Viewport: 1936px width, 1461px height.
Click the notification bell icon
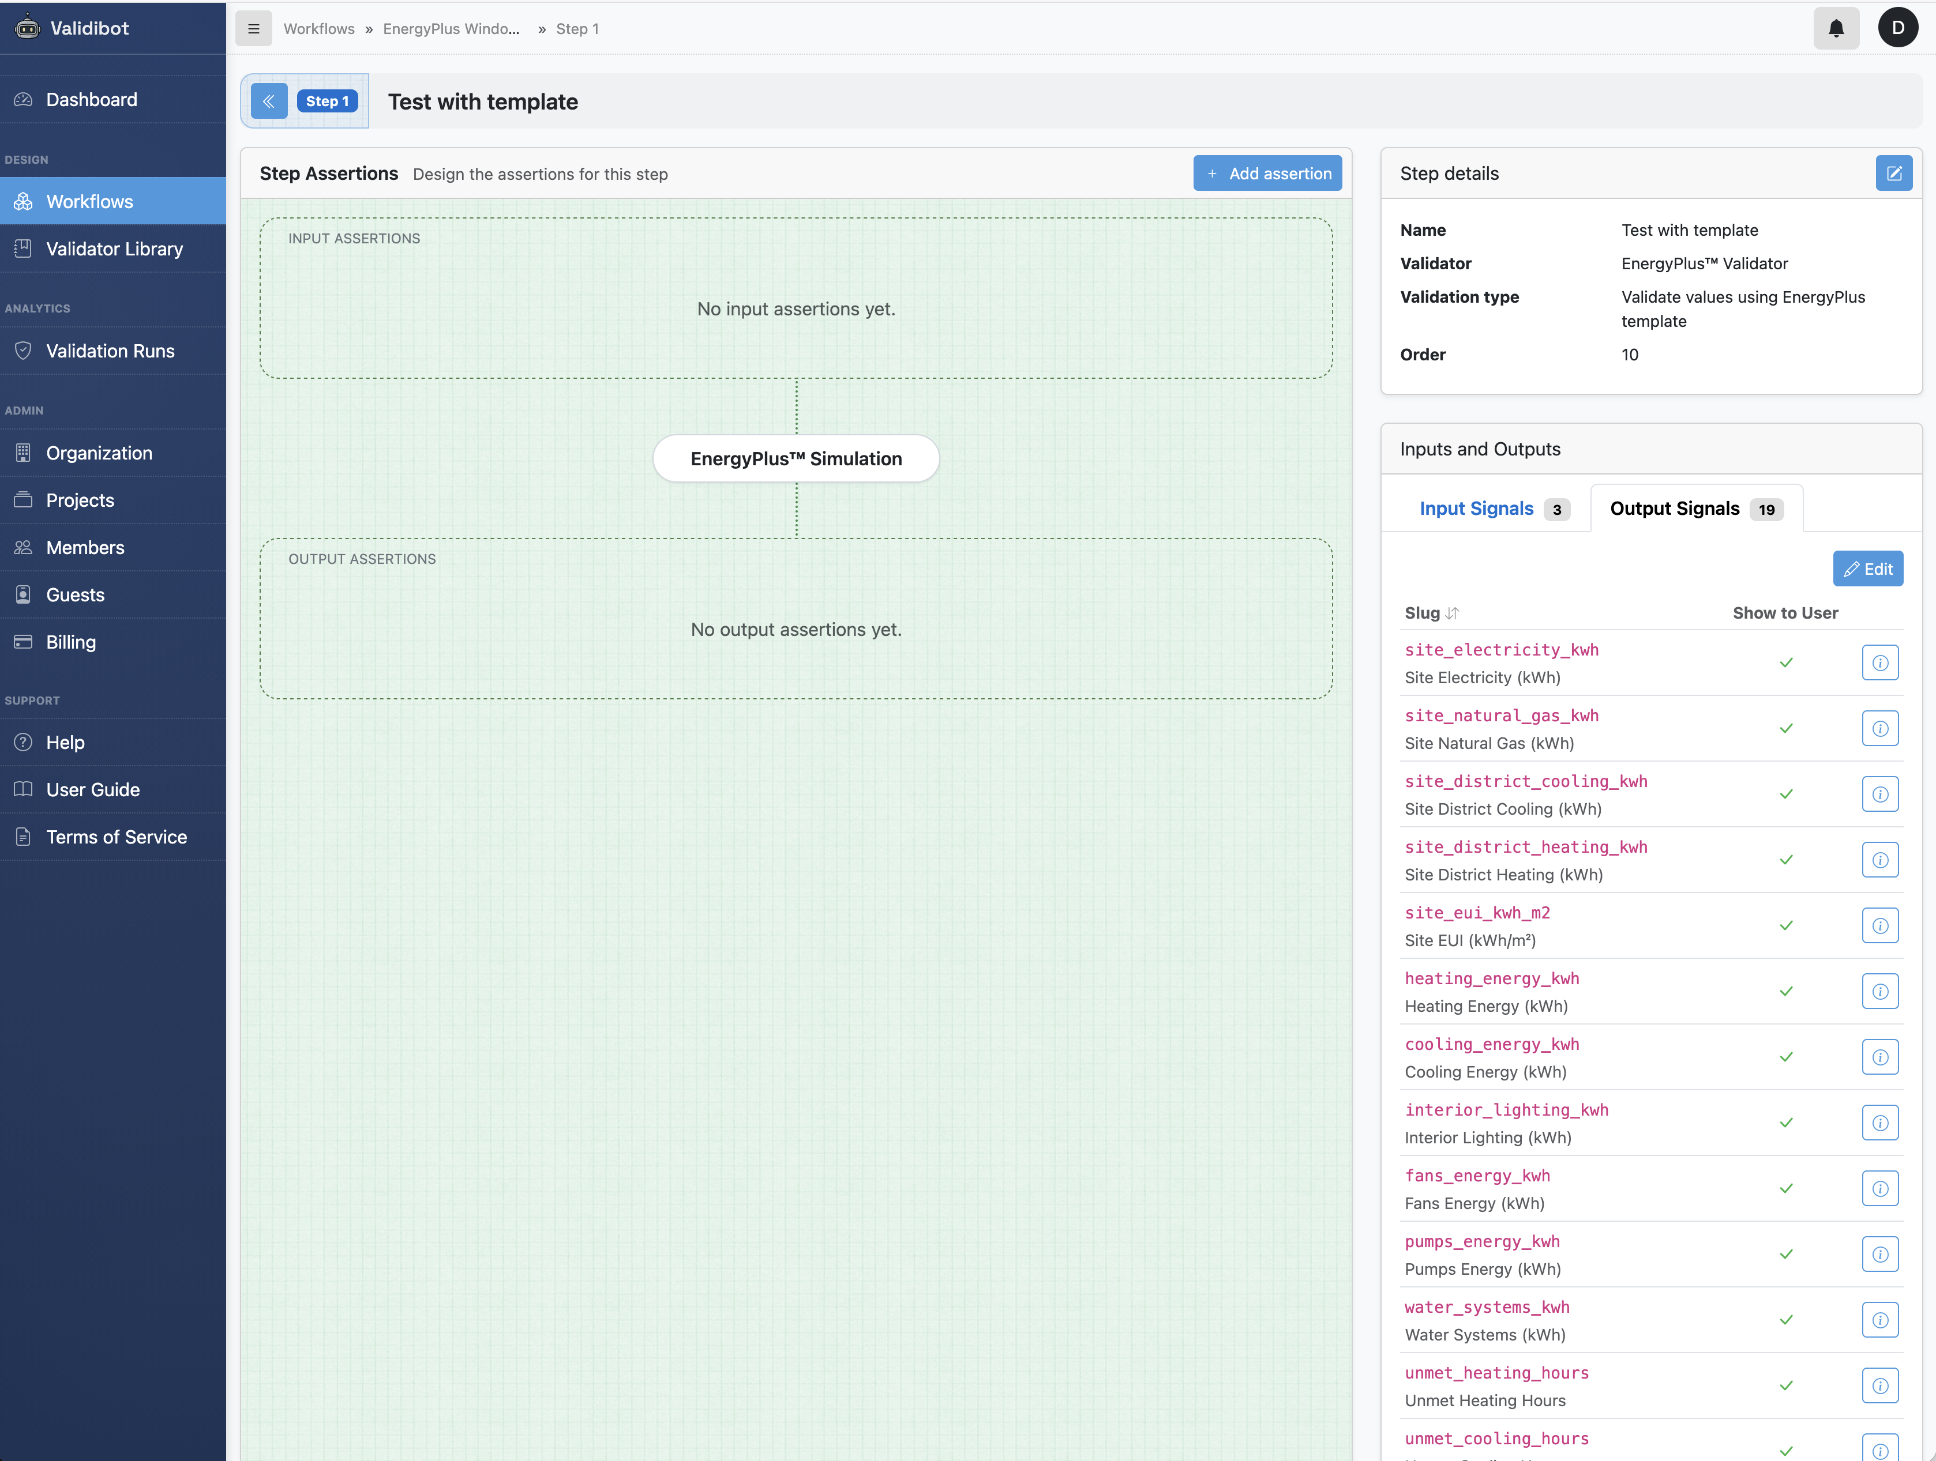point(1836,28)
